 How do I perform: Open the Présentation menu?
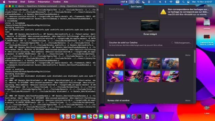pos(44,2)
